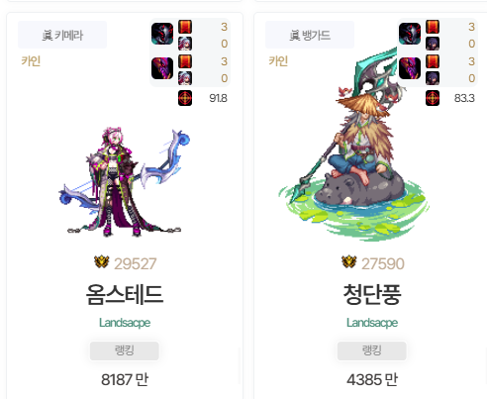Click the purple-masked raid icon on 청단풍's card
The width and height of the screenshot is (487, 399).
[x=410, y=68]
